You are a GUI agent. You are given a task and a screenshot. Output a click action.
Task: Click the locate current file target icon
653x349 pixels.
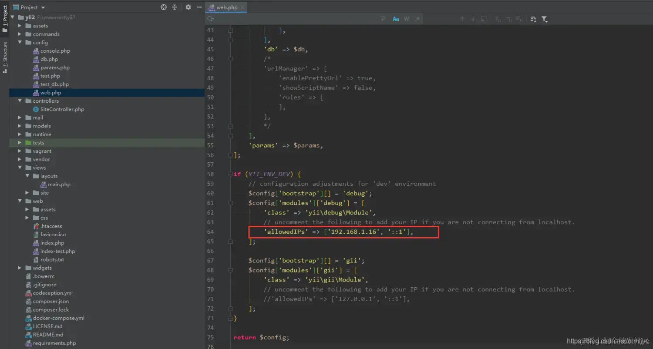click(164, 7)
